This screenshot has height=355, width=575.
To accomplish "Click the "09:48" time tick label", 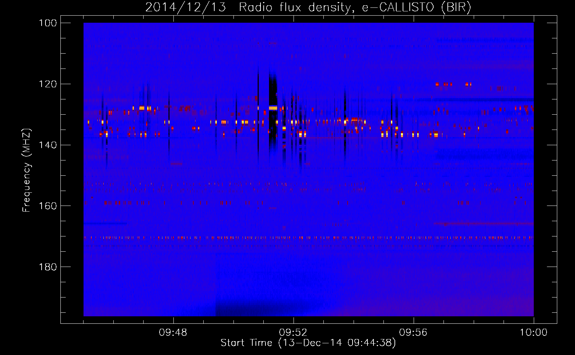I will tap(173, 333).
